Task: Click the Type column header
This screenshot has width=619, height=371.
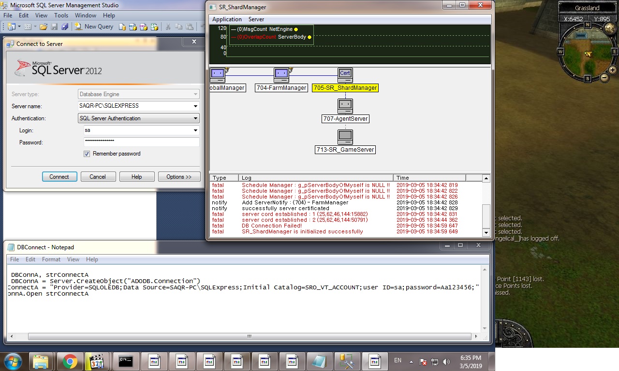Action: click(x=224, y=178)
